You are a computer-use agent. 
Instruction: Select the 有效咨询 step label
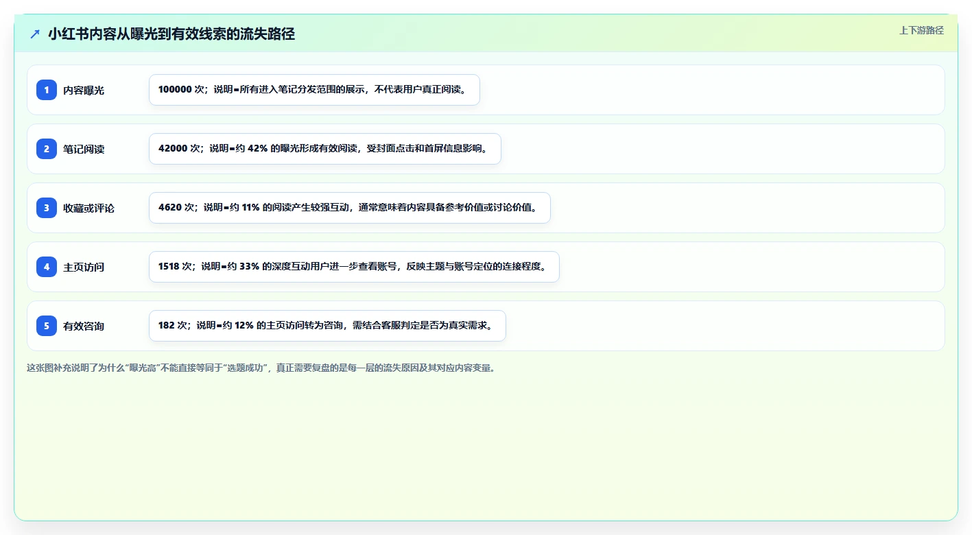click(84, 326)
